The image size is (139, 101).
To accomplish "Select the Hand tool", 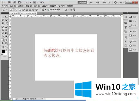I will coord(3,47).
